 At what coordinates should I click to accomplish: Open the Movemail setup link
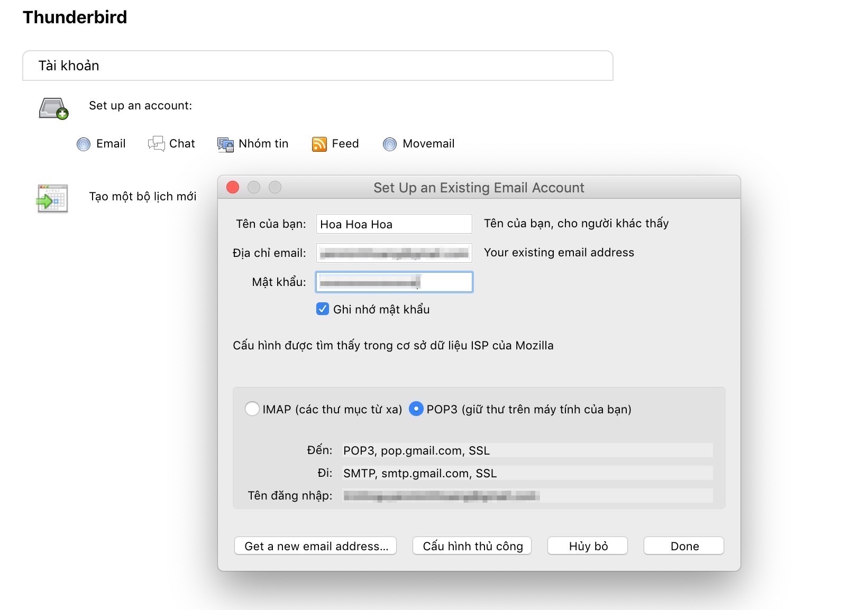[428, 144]
